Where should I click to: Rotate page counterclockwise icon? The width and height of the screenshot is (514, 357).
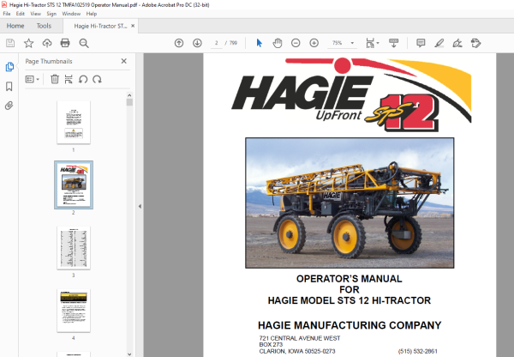point(83,79)
